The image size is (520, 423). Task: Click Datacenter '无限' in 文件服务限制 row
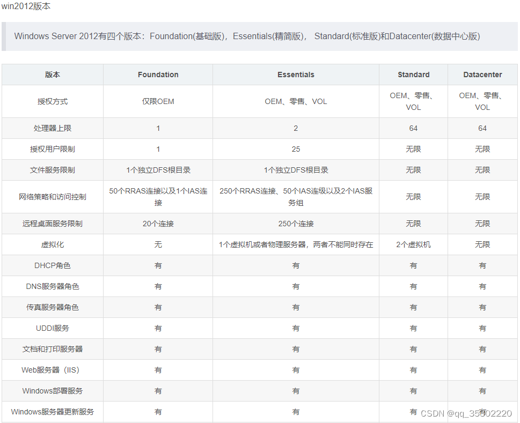[482, 170]
